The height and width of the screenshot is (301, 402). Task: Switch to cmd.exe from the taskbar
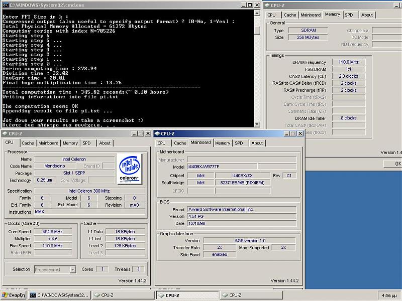pyautogui.click(x=59, y=295)
